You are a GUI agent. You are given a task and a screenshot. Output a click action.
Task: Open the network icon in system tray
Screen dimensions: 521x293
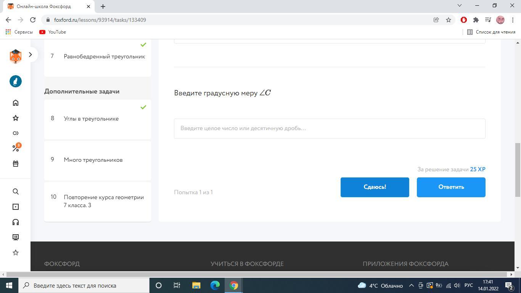[448, 285]
